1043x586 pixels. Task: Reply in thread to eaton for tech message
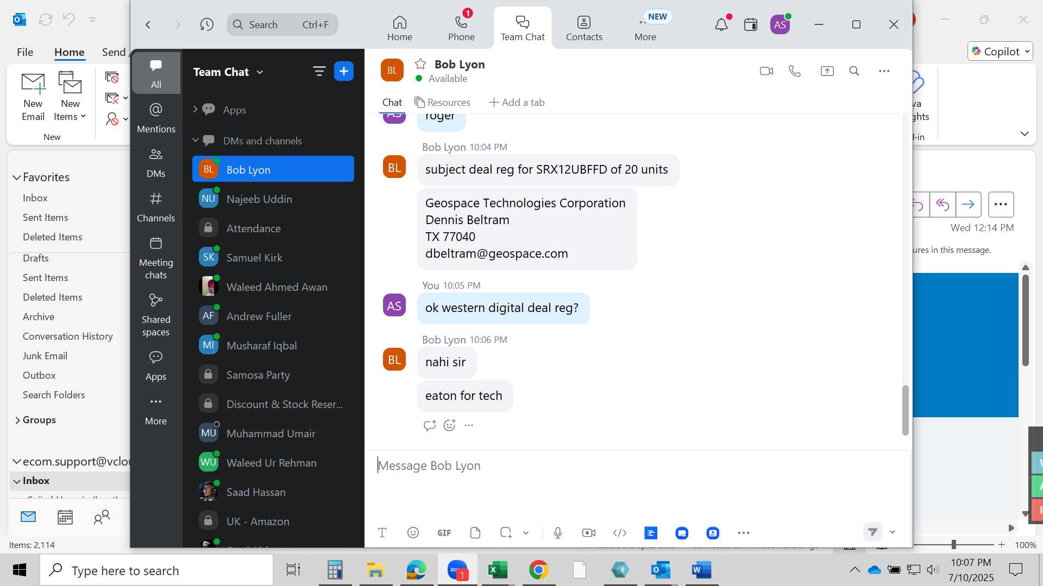click(x=429, y=425)
